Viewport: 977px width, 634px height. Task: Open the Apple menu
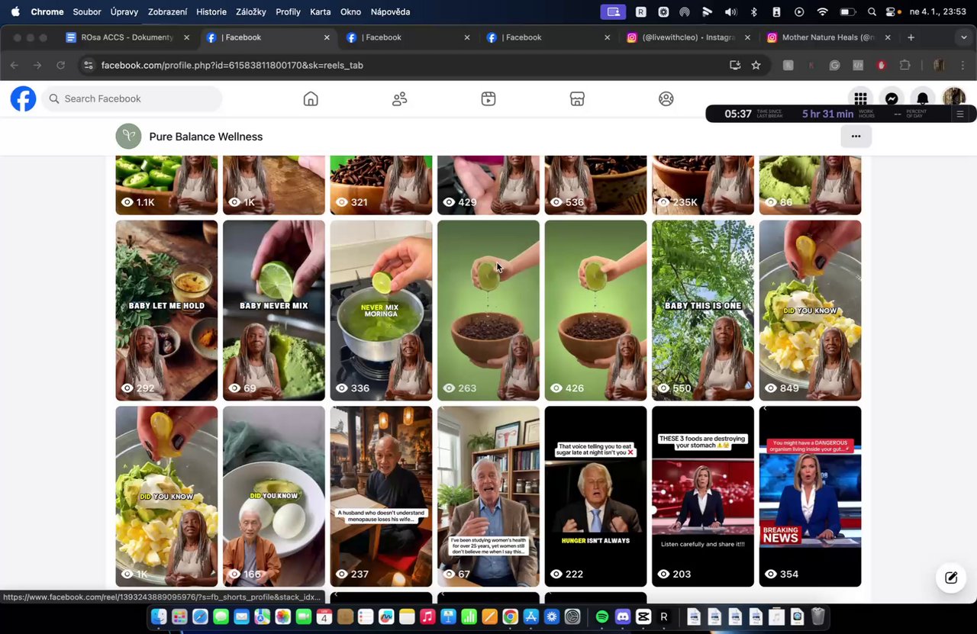click(15, 11)
